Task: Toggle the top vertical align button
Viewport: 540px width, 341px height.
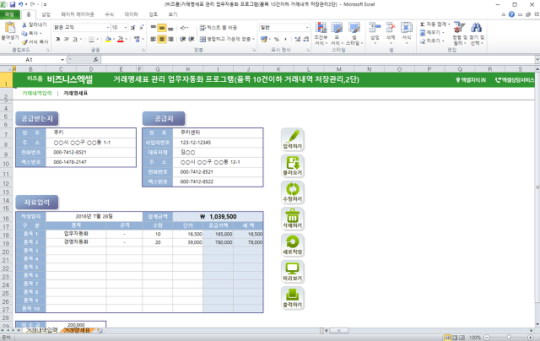Action: pos(154,28)
